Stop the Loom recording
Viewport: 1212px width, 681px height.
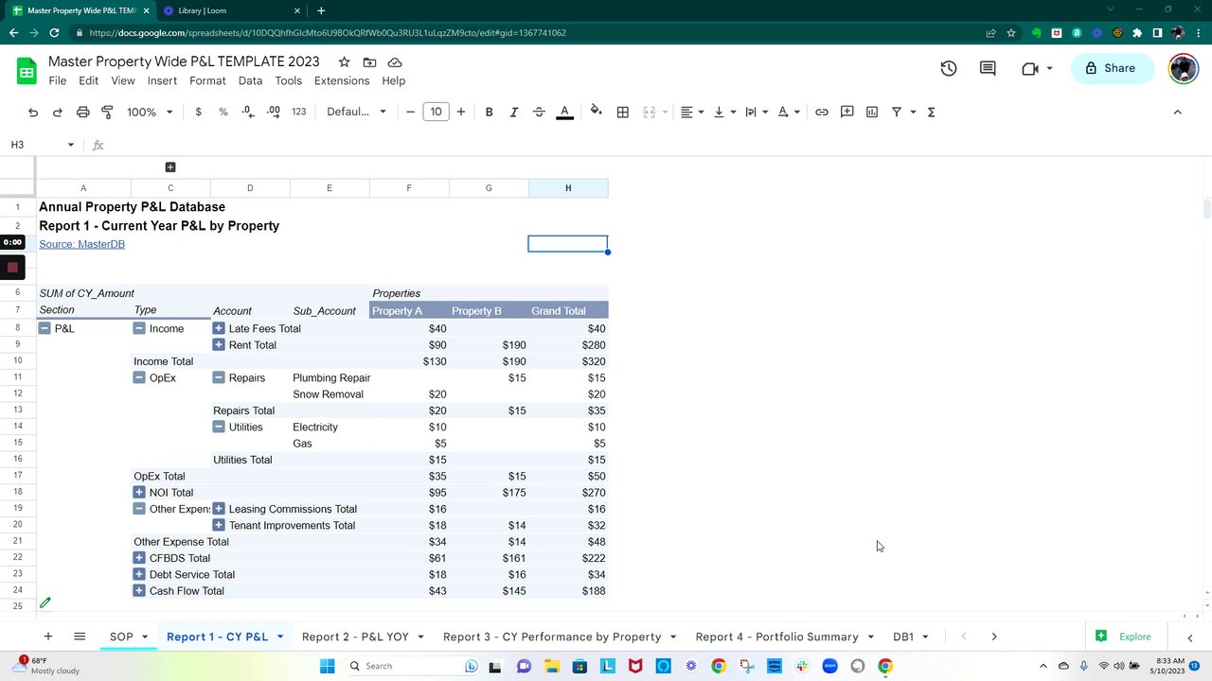[x=12, y=268]
